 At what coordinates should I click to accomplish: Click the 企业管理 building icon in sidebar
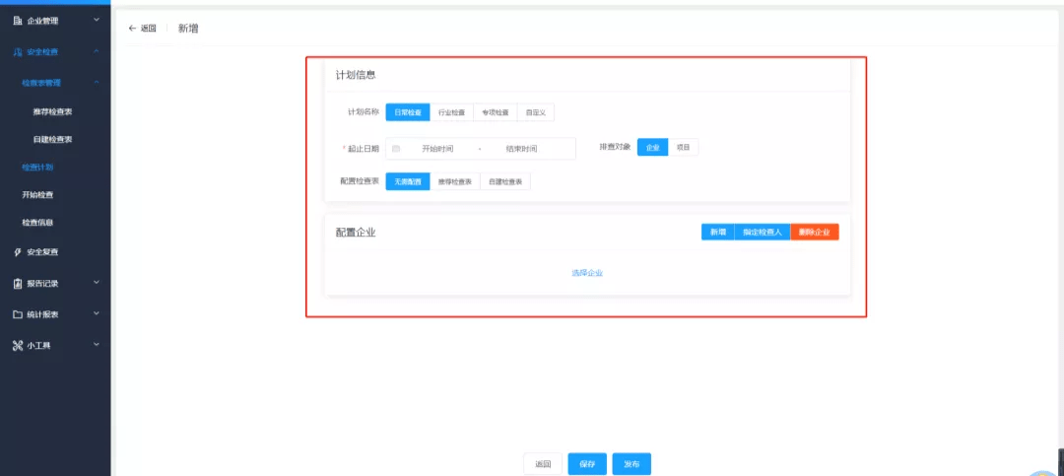click(x=18, y=21)
